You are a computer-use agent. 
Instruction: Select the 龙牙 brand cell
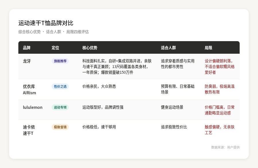point(27,61)
